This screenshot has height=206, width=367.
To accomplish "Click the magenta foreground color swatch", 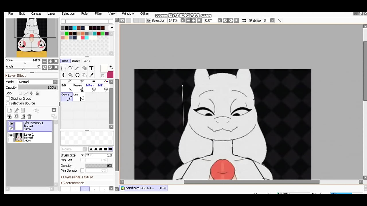I will pos(110,75).
